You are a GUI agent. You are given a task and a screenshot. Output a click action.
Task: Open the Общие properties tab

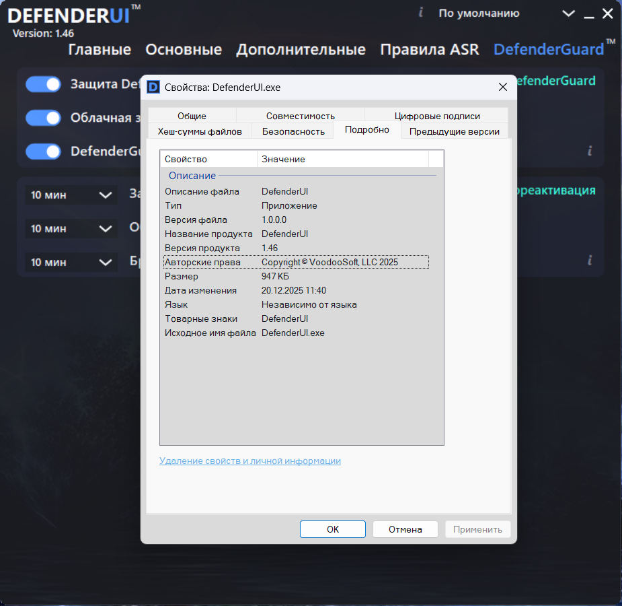[192, 116]
